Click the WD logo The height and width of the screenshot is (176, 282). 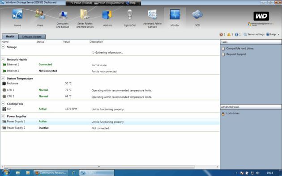point(261,16)
